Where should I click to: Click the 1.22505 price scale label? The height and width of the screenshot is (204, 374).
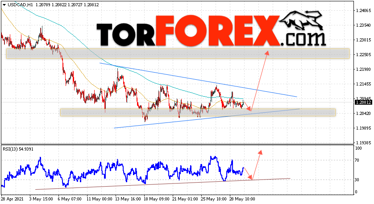pos(363,55)
